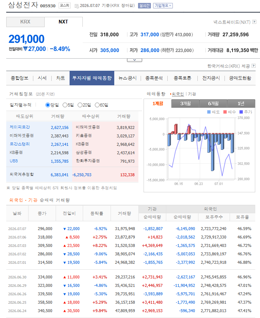Click calendar icon beside 2026.07.07 date
Image resolution: width=260 pixels, height=318 pixels.
point(77,6)
